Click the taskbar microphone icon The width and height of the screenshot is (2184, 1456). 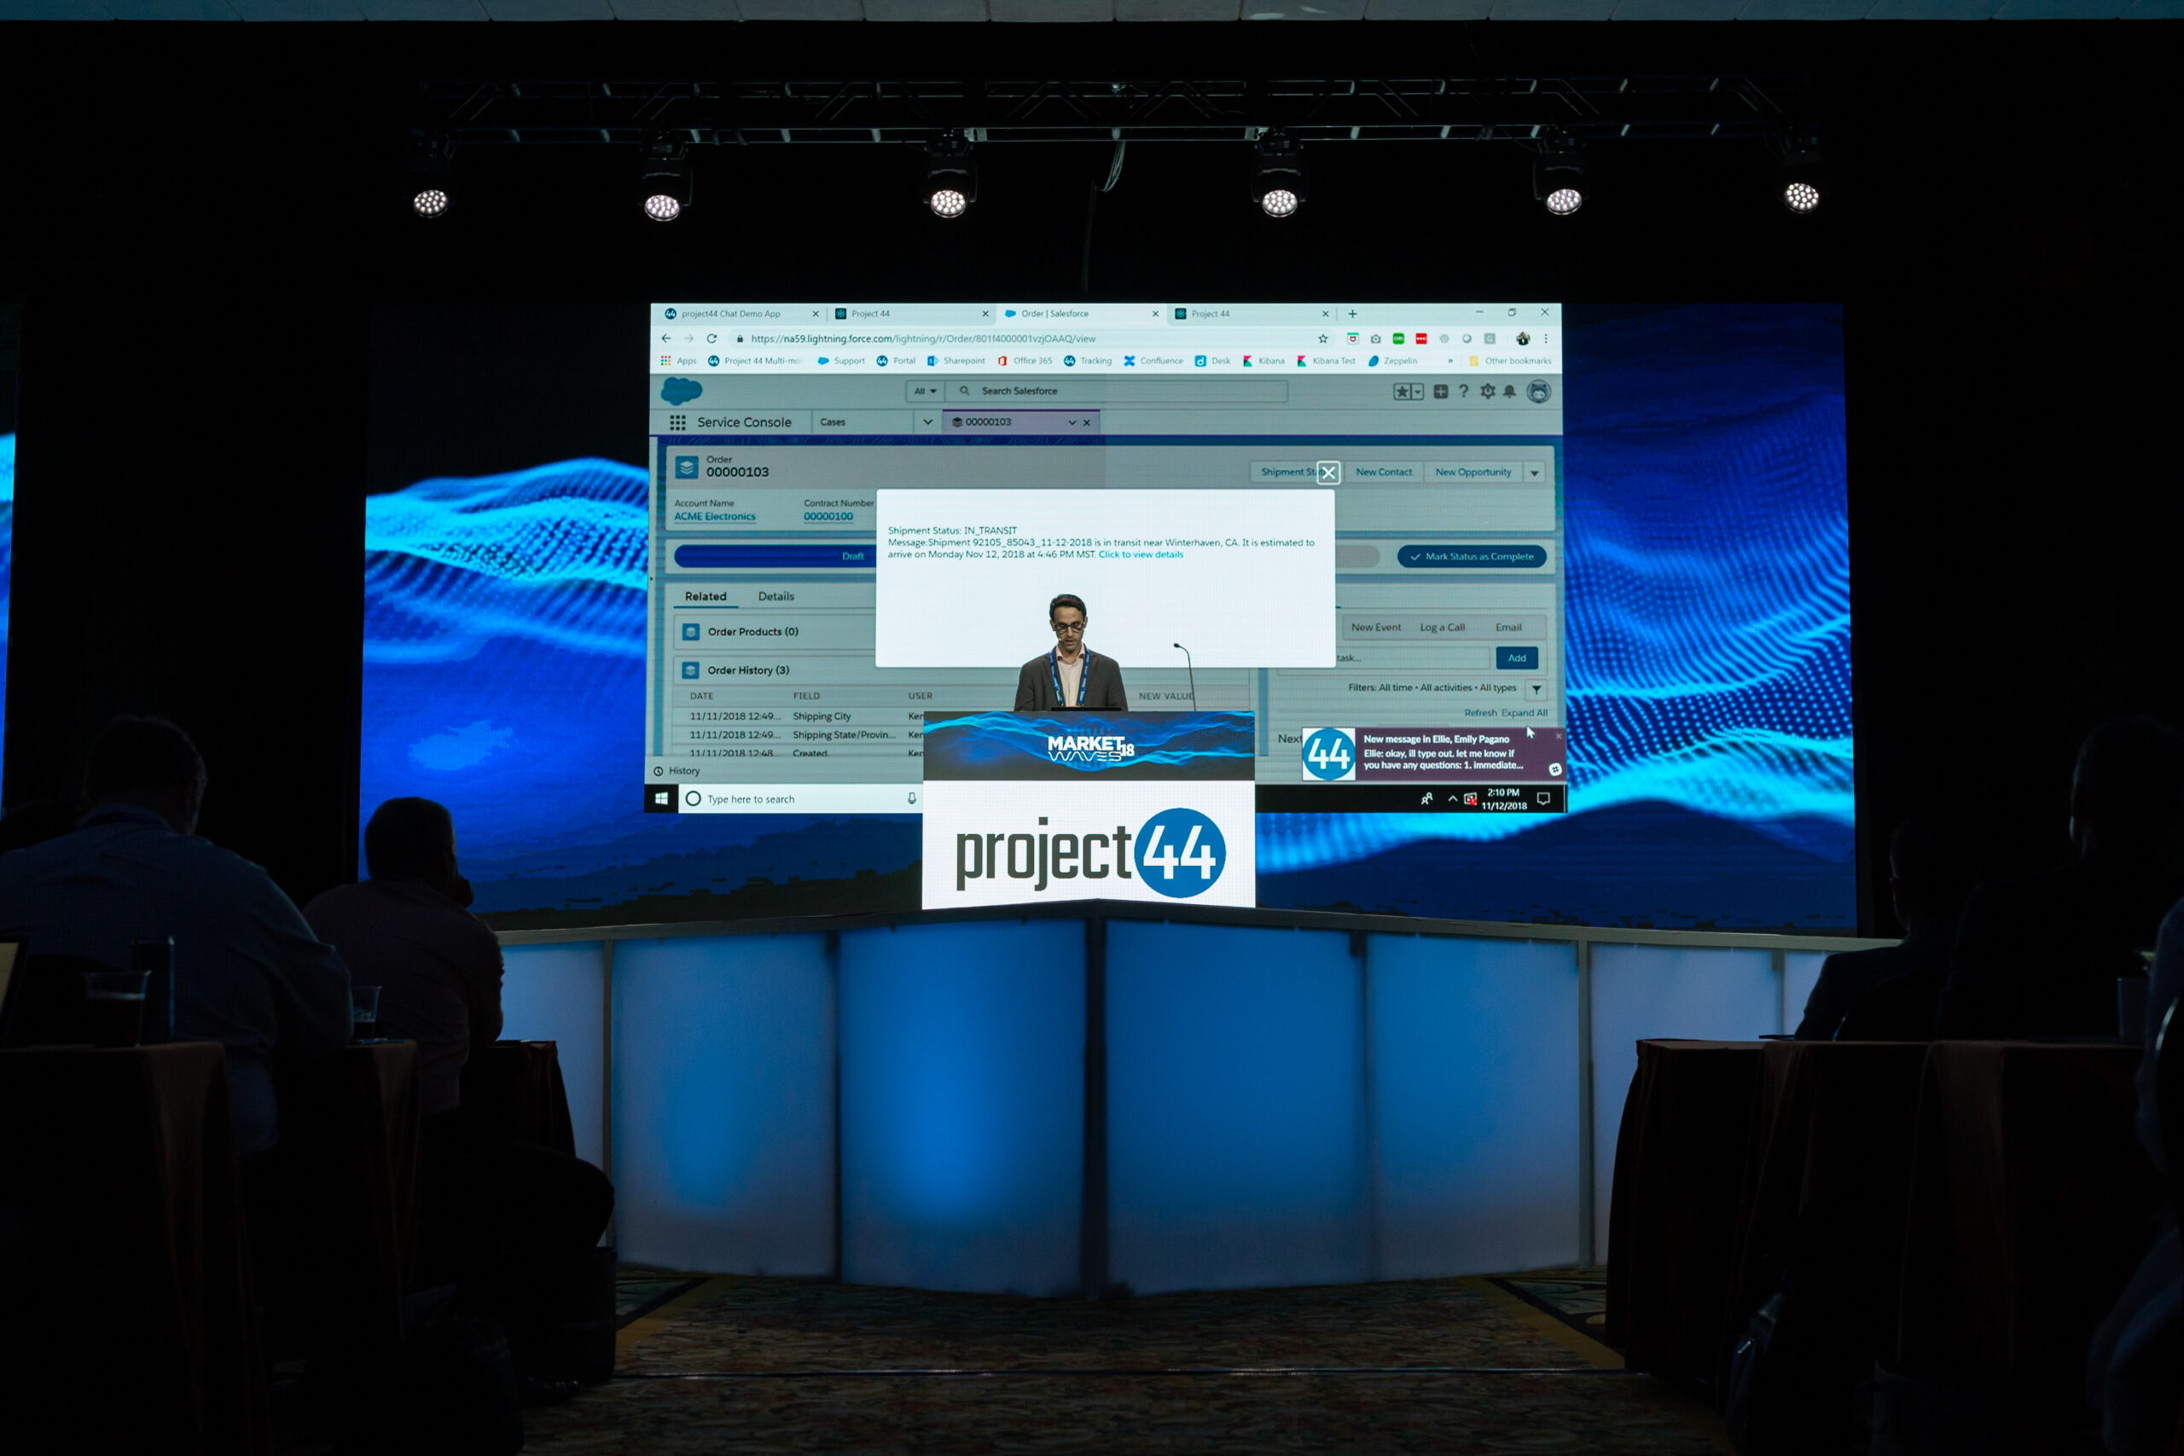point(912,798)
